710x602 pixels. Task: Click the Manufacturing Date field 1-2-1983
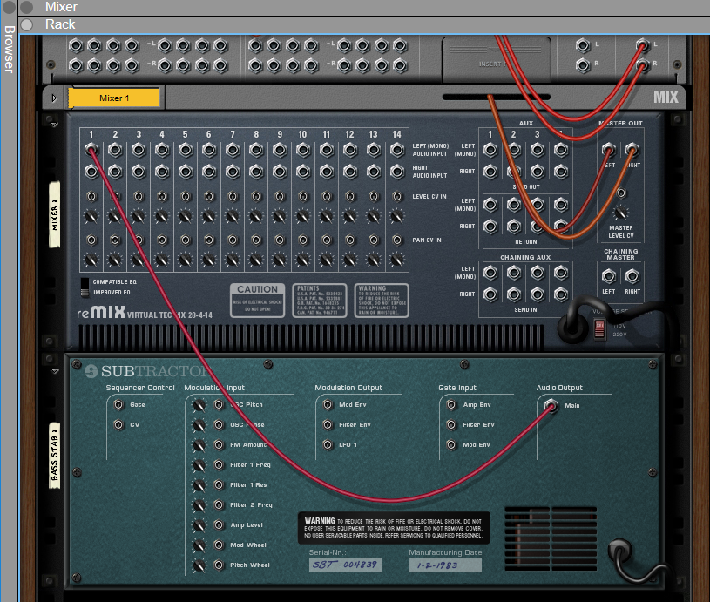click(x=445, y=565)
